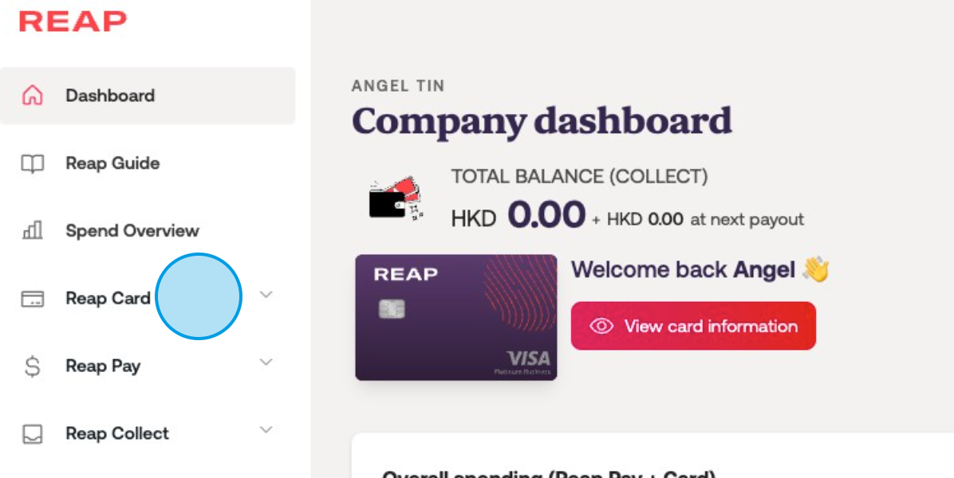The image size is (954, 478).
Task: Select the Reap Collect label in sidebar
Action: tap(117, 434)
